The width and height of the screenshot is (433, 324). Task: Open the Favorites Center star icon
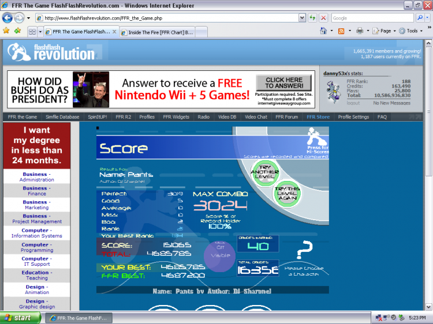6,31
